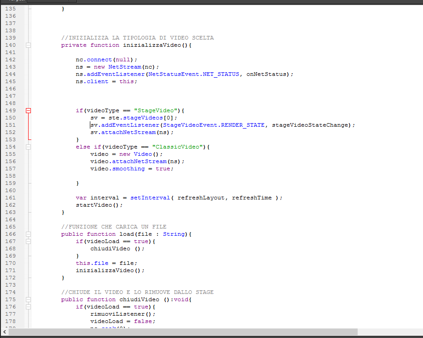Click "NetStatusEvent.NET_STATUS" on line 144
The height and width of the screenshot is (338, 423).
tap(194, 74)
